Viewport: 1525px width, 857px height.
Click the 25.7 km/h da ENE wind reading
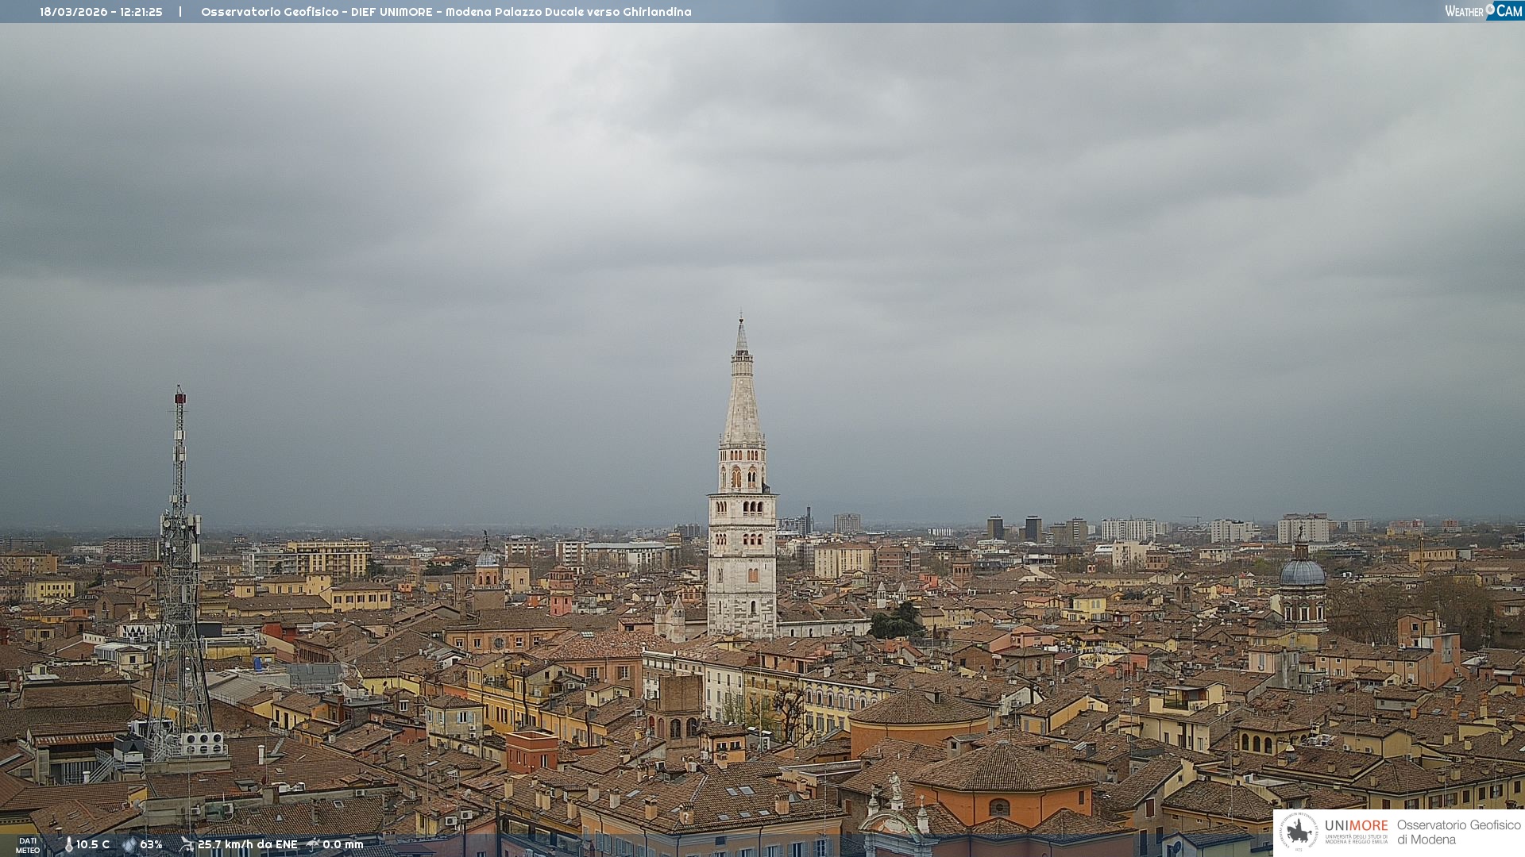click(x=247, y=844)
